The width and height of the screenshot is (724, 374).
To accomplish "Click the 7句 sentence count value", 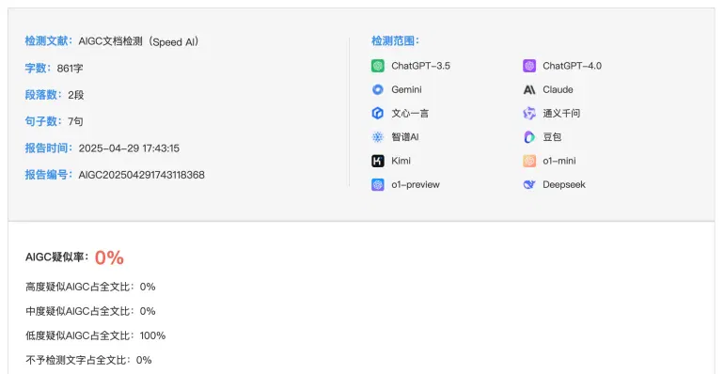I will click(75, 121).
